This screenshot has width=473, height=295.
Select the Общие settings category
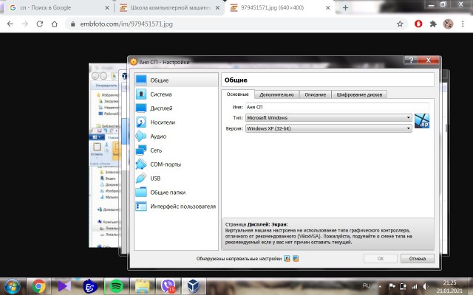(x=176, y=80)
